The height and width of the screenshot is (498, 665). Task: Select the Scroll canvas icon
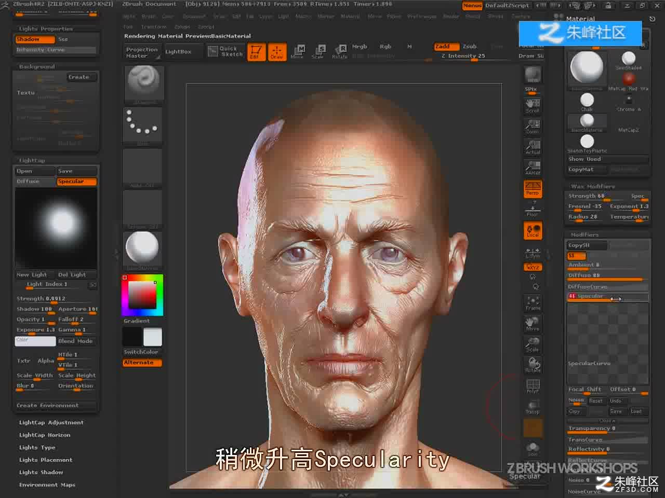tap(533, 105)
